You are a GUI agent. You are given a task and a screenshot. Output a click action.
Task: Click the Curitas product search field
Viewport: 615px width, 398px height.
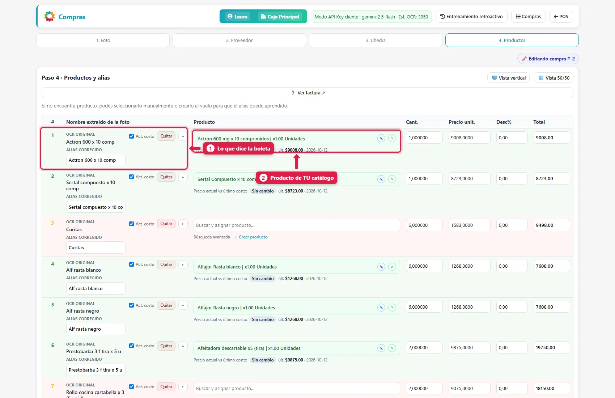pyautogui.click(x=297, y=225)
